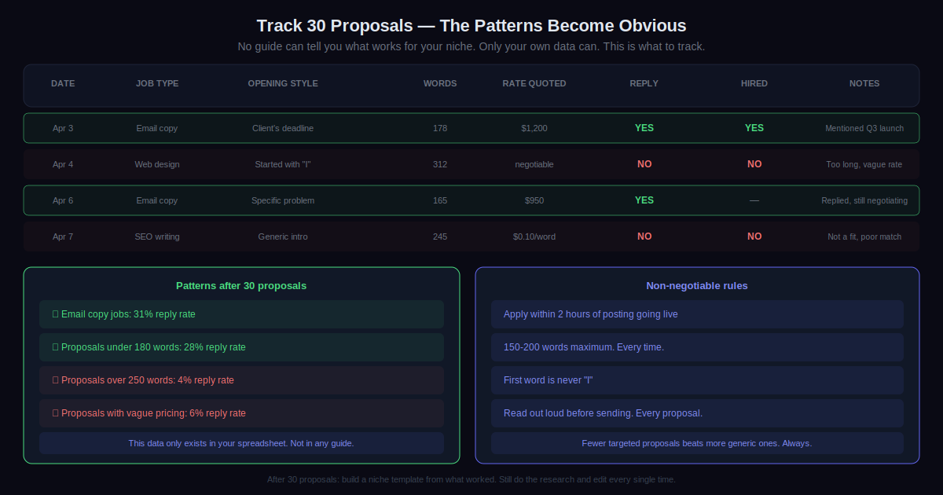Click the "Non-negotiable rules" heading
This screenshot has height=495, width=943.
pyautogui.click(x=697, y=286)
